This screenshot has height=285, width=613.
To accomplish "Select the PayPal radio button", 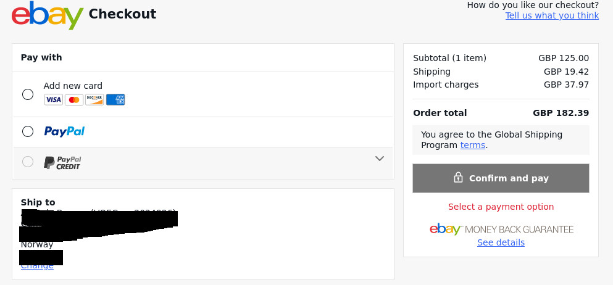I will click(x=28, y=131).
